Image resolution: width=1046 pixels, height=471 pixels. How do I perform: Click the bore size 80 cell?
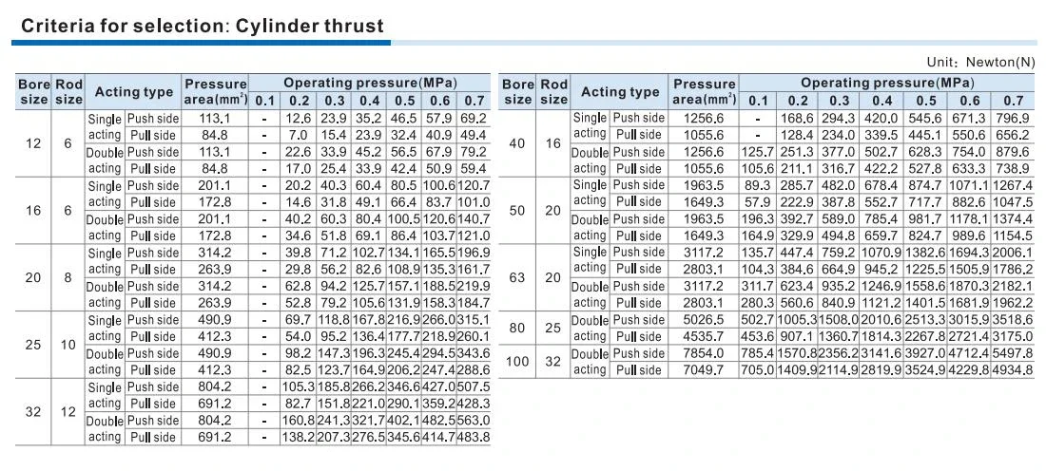coord(517,329)
